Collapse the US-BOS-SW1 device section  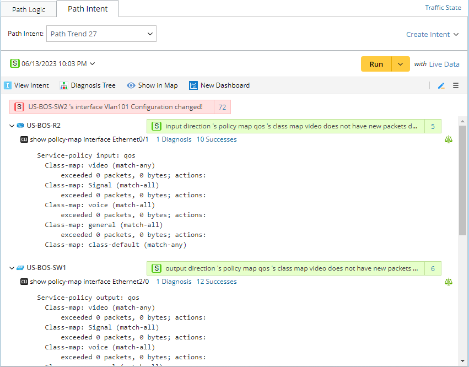click(12, 268)
